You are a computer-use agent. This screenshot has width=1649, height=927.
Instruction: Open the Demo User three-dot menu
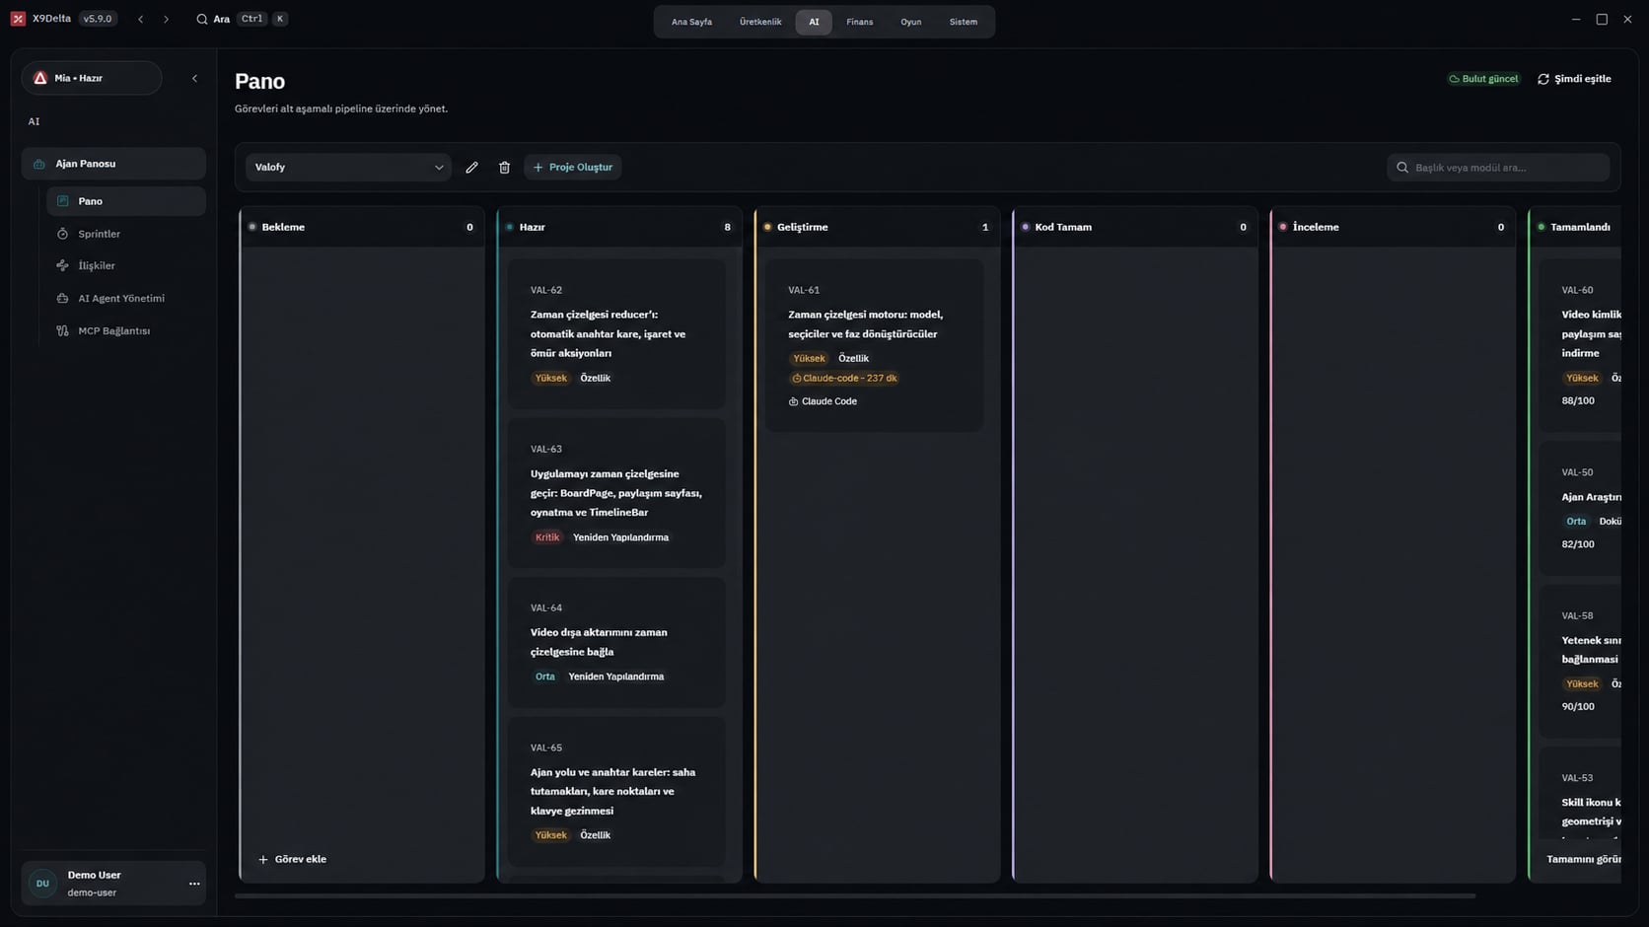click(x=194, y=884)
